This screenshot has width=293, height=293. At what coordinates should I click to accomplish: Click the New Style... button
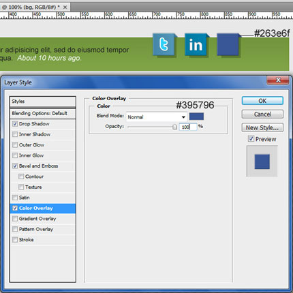click(262, 127)
